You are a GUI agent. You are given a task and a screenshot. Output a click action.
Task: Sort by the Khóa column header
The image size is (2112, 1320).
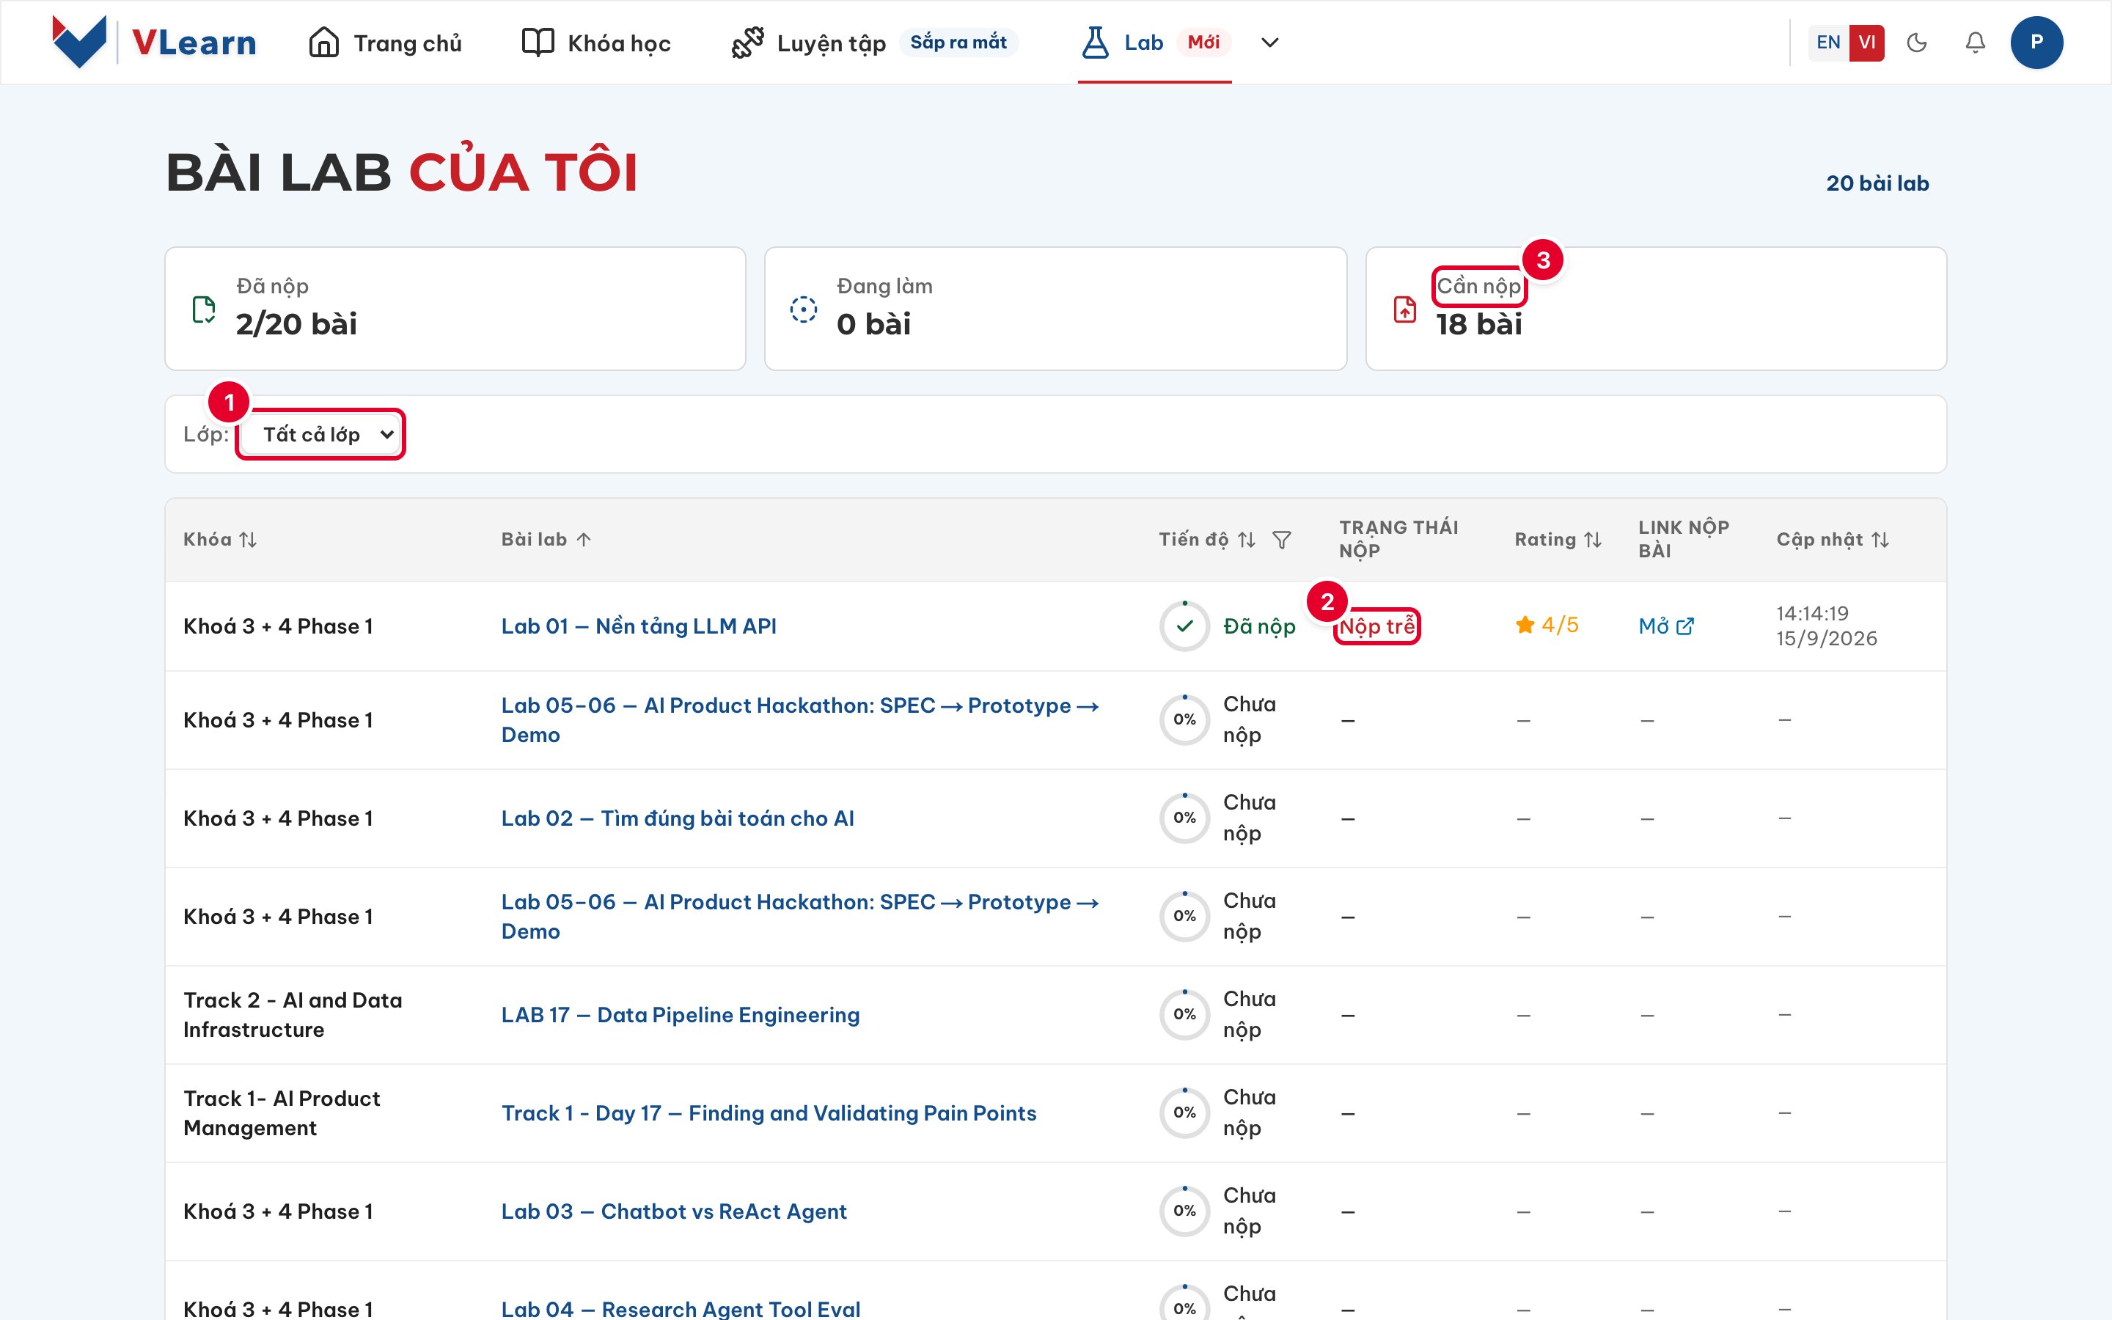tap(220, 540)
